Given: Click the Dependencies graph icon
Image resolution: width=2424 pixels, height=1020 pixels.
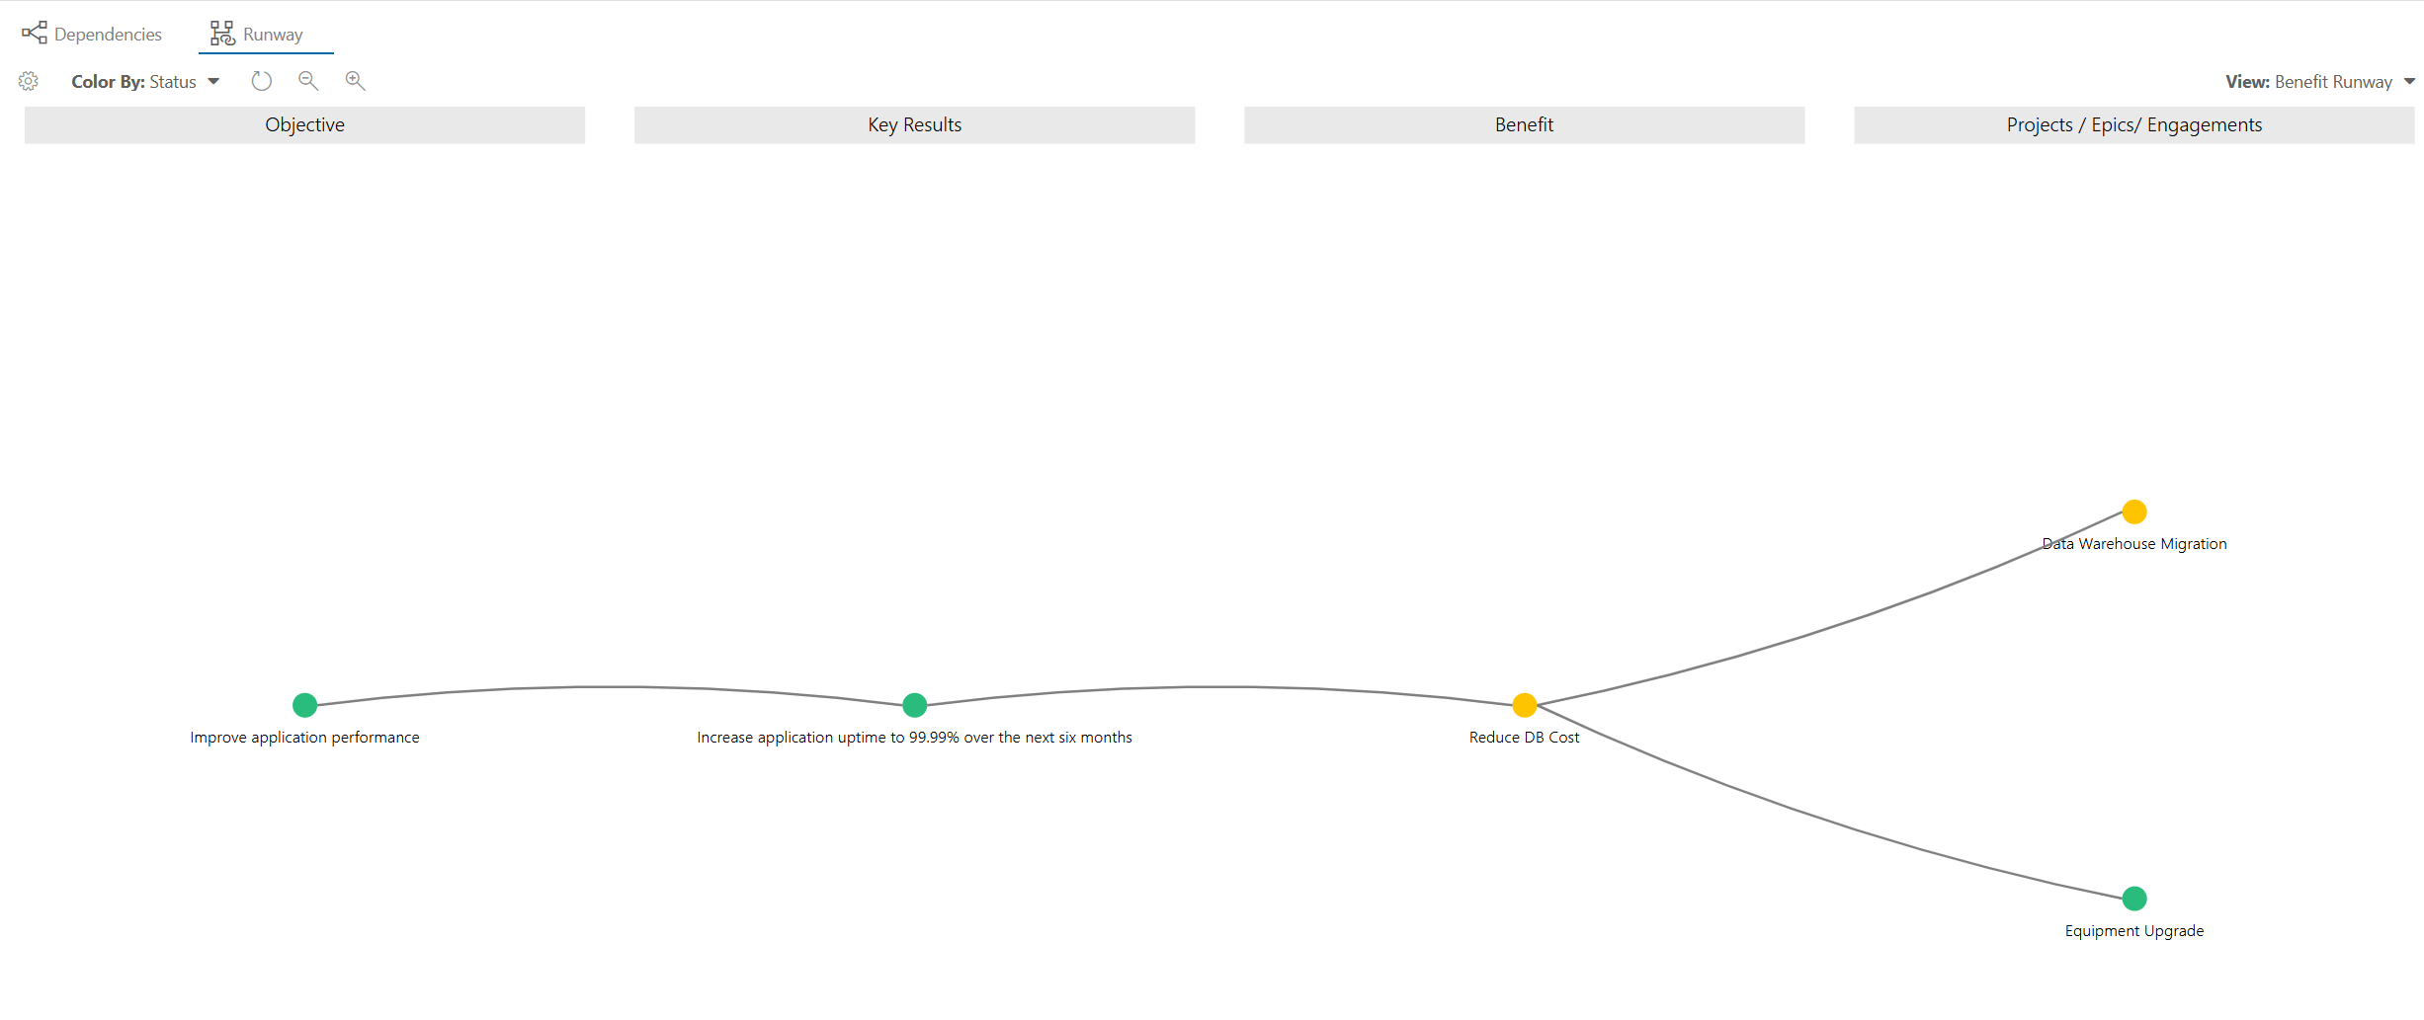Looking at the screenshot, I should [35, 33].
